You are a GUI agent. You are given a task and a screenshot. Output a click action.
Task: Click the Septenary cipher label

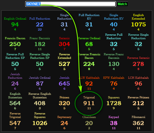(x=64, y=117)
